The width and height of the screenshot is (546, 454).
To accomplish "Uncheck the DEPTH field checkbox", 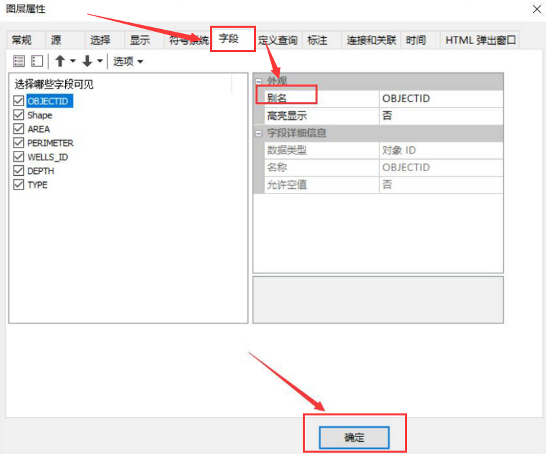I will point(18,171).
